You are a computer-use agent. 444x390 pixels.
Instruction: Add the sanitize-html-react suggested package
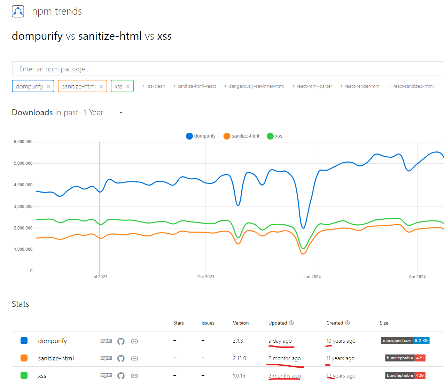(x=194, y=86)
